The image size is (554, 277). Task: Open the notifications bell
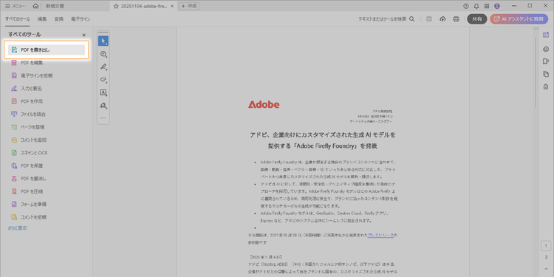[476, 6]
